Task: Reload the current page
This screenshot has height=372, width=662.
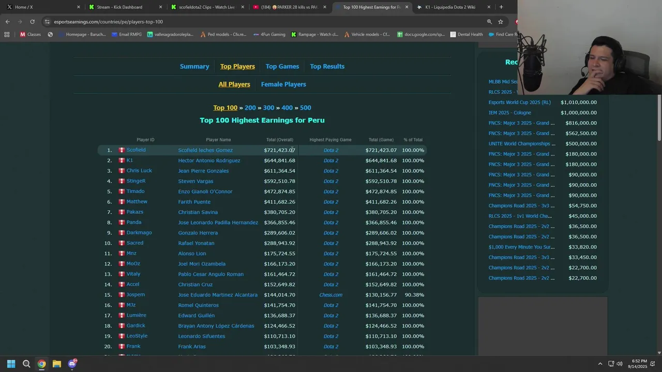Action: (32, 22)
